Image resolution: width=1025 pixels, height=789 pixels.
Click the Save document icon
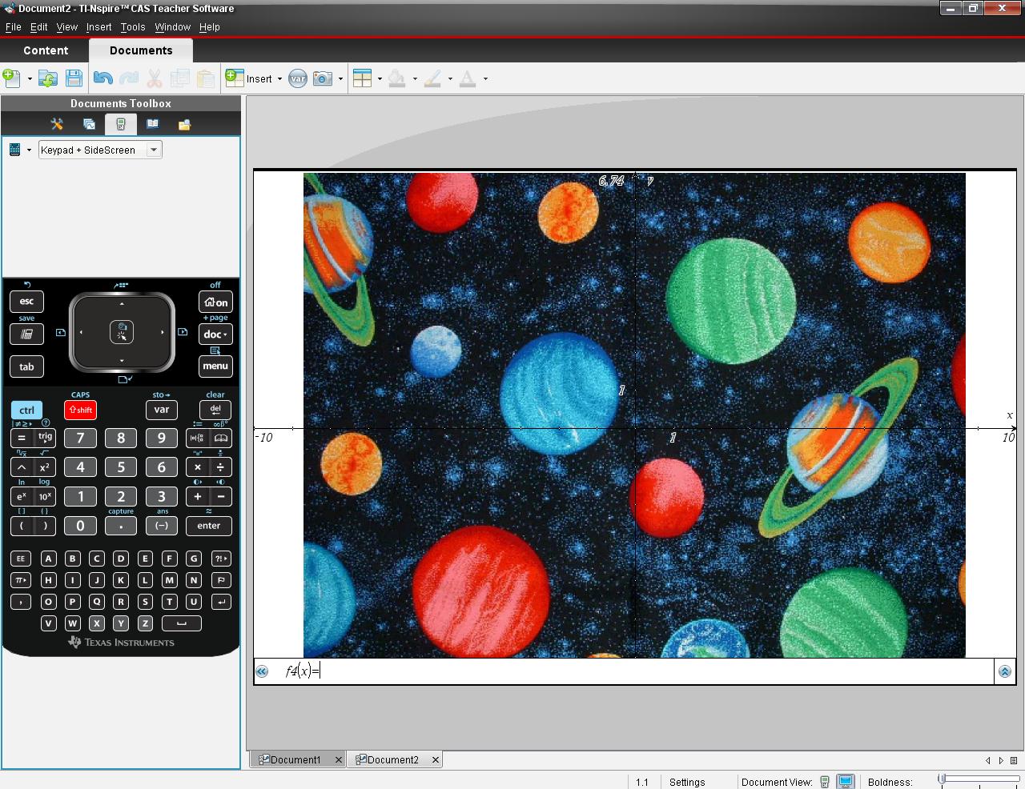point(74,78)
